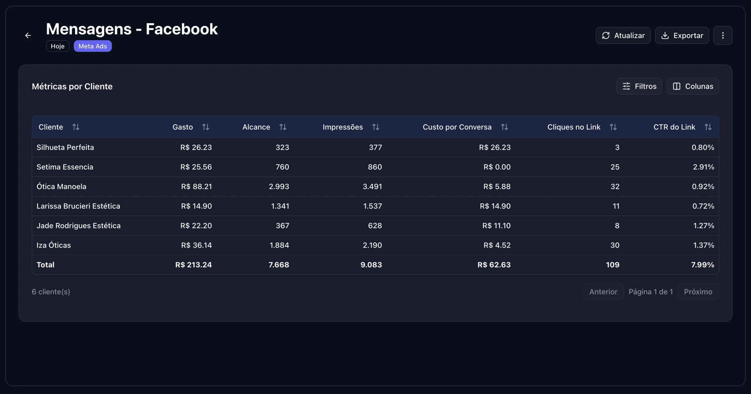Click the back arrow icon
The height and width of the screenshot is (394, 751).
tap(28, 35)
